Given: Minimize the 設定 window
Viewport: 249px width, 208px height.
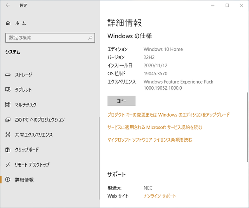Looking at the screenshot, I should point(213,5).
